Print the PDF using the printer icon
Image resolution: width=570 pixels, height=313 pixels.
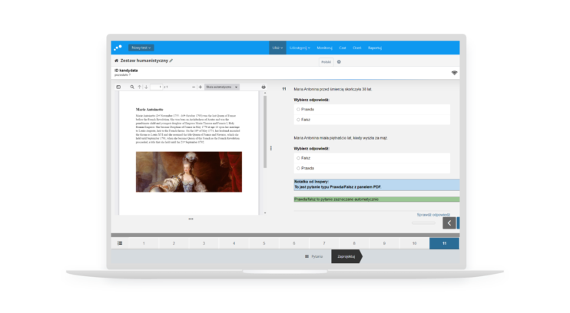(263, 87)
